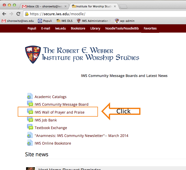Click the browser back arrow
This screenshot has height=170, width=186.
(4, 14)
